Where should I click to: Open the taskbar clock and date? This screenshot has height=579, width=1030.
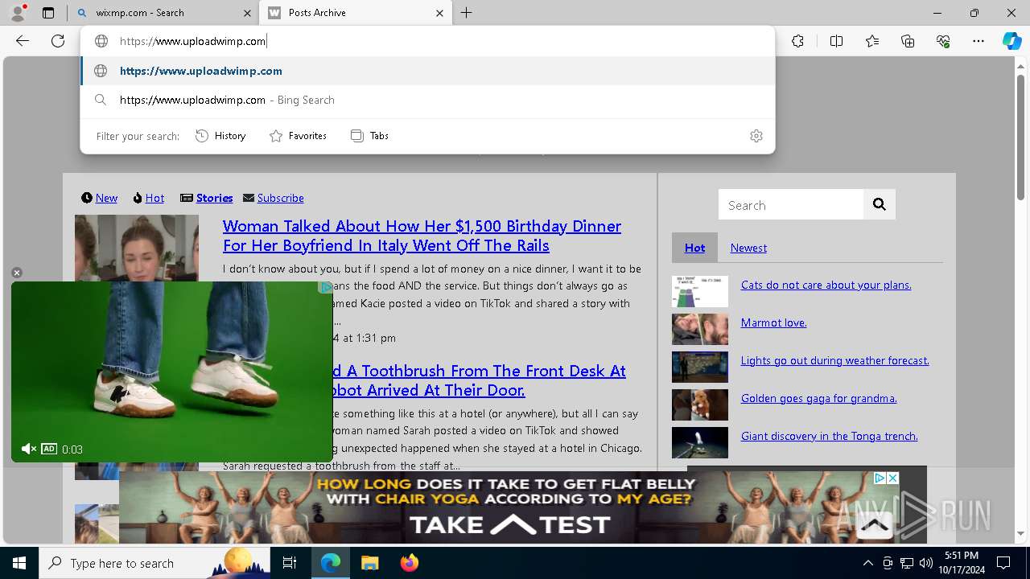[962, 563]
